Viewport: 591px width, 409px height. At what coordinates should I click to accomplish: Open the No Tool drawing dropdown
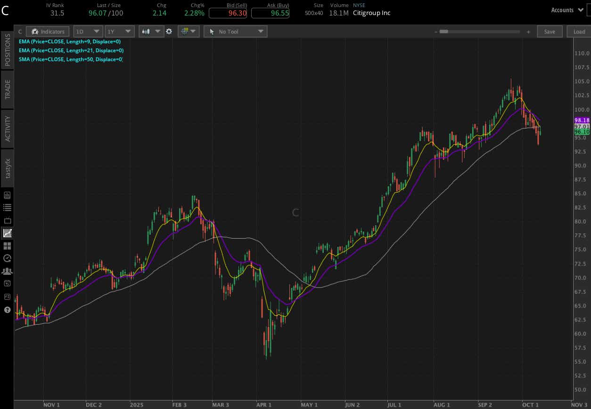click(235, 32)
